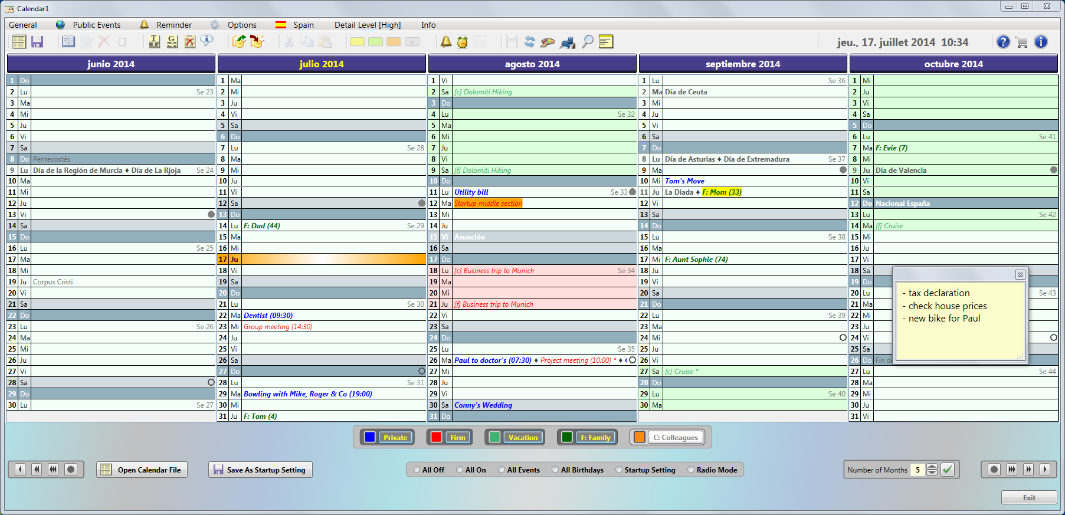This screenshot has height=515, width=1065.
Task: Select the Tom's Move event in septiembre
Action: pos(685,181)
